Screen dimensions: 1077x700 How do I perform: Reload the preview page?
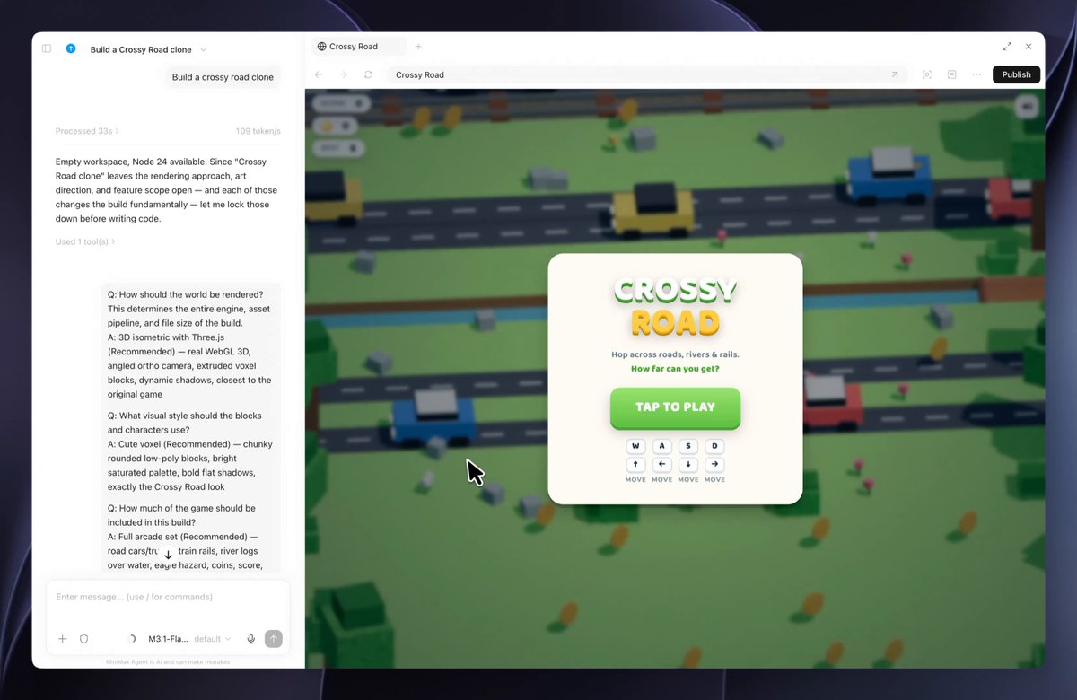pyautogui.click(x=368, y=74)
